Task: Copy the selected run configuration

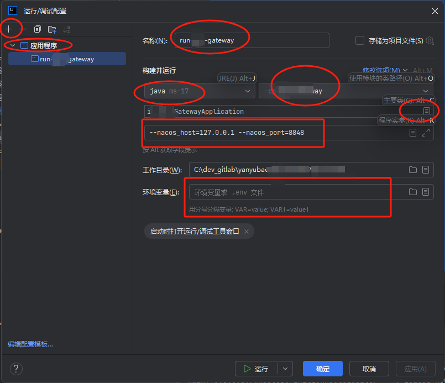Action: click(38, 29)
